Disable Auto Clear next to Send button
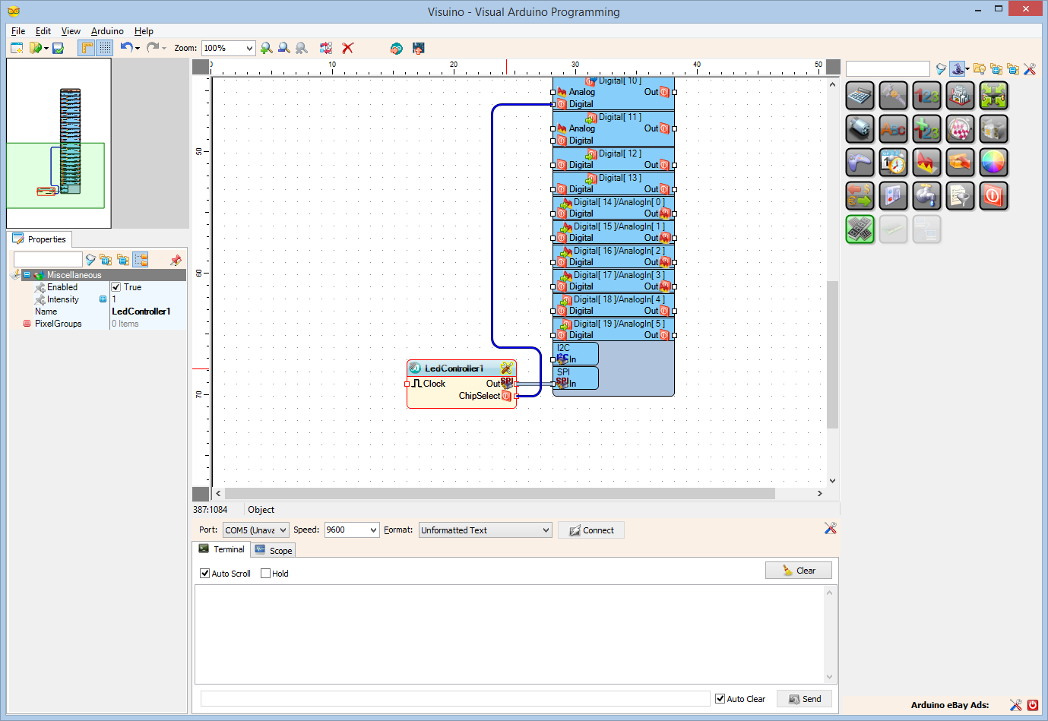1048x721 pixels. pyautogui.click(x=719, y=698)
